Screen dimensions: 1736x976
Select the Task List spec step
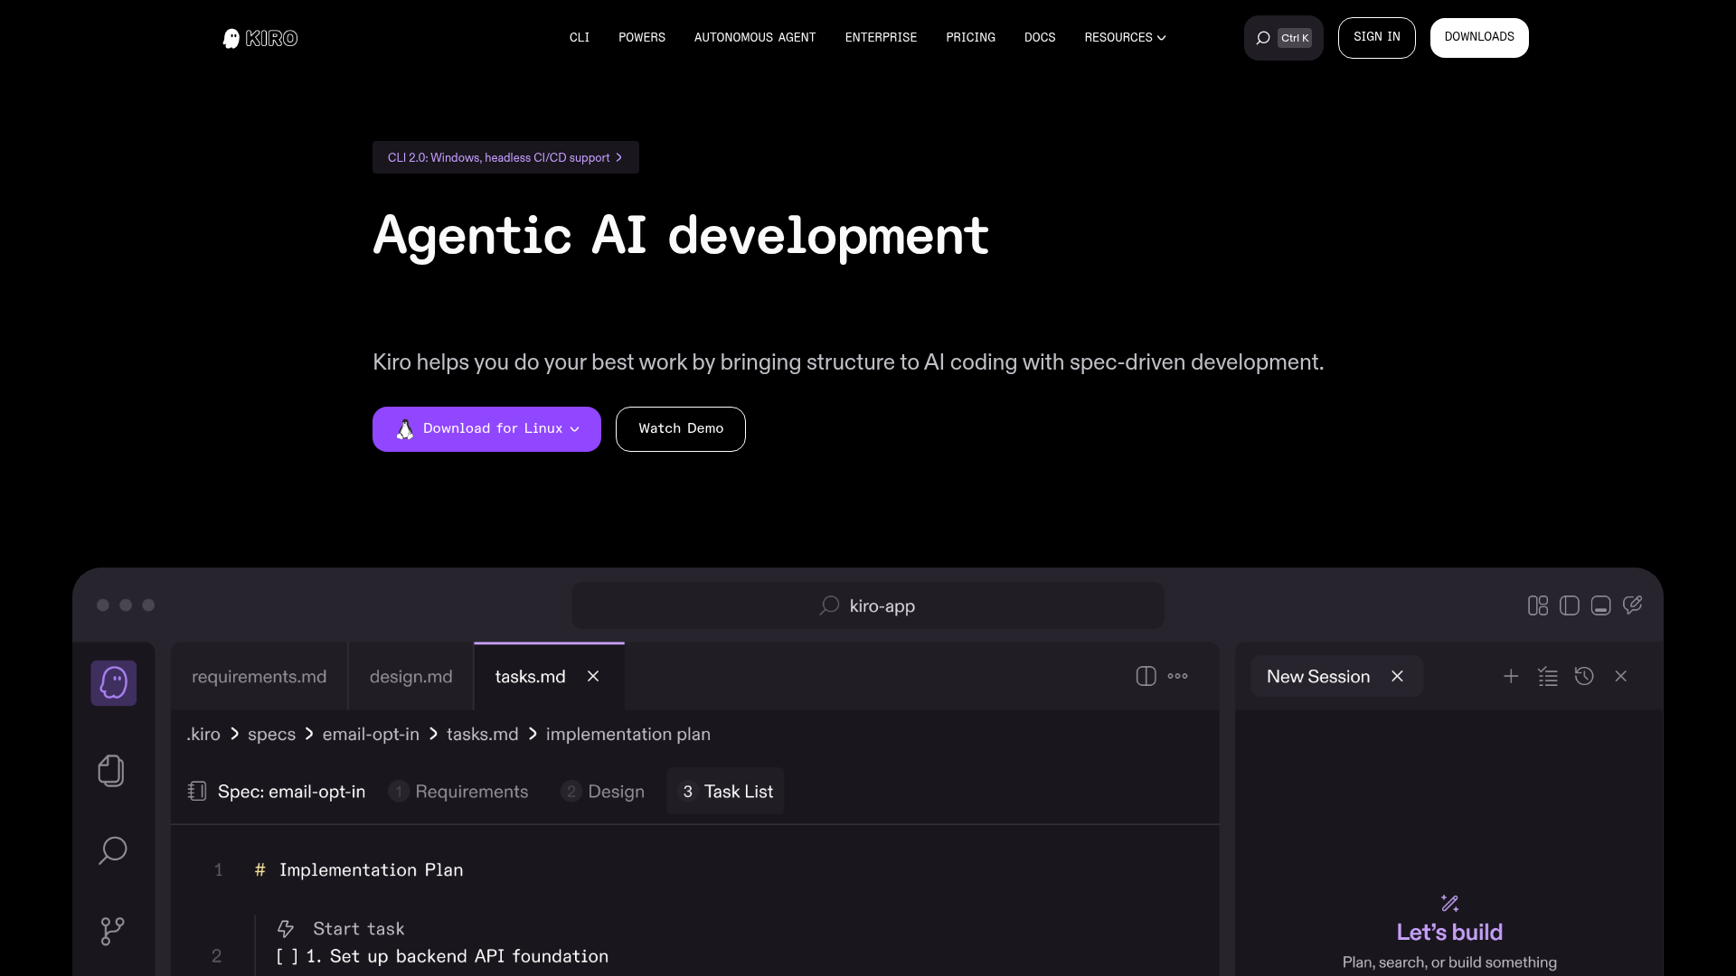tap(726, 792)
